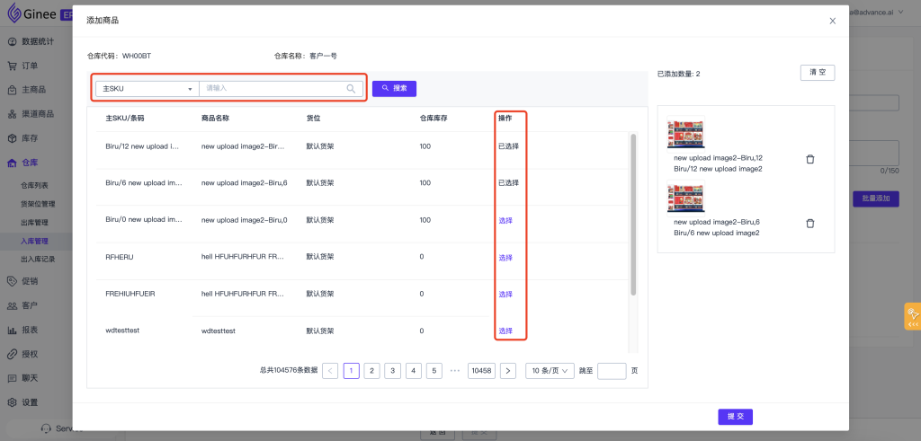
Task: Remove the Biru,6 item with trash icon
Action: 809,224
